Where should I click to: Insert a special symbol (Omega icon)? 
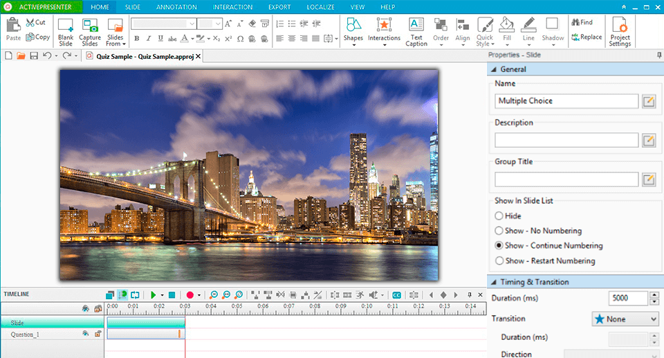(240, 39)
